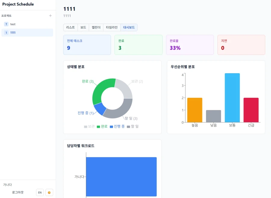Image resolution: width=271 pixels, height=198 pixels.
Task: Click the 로그아웃 logout button
Action: [x=18, y=192]
